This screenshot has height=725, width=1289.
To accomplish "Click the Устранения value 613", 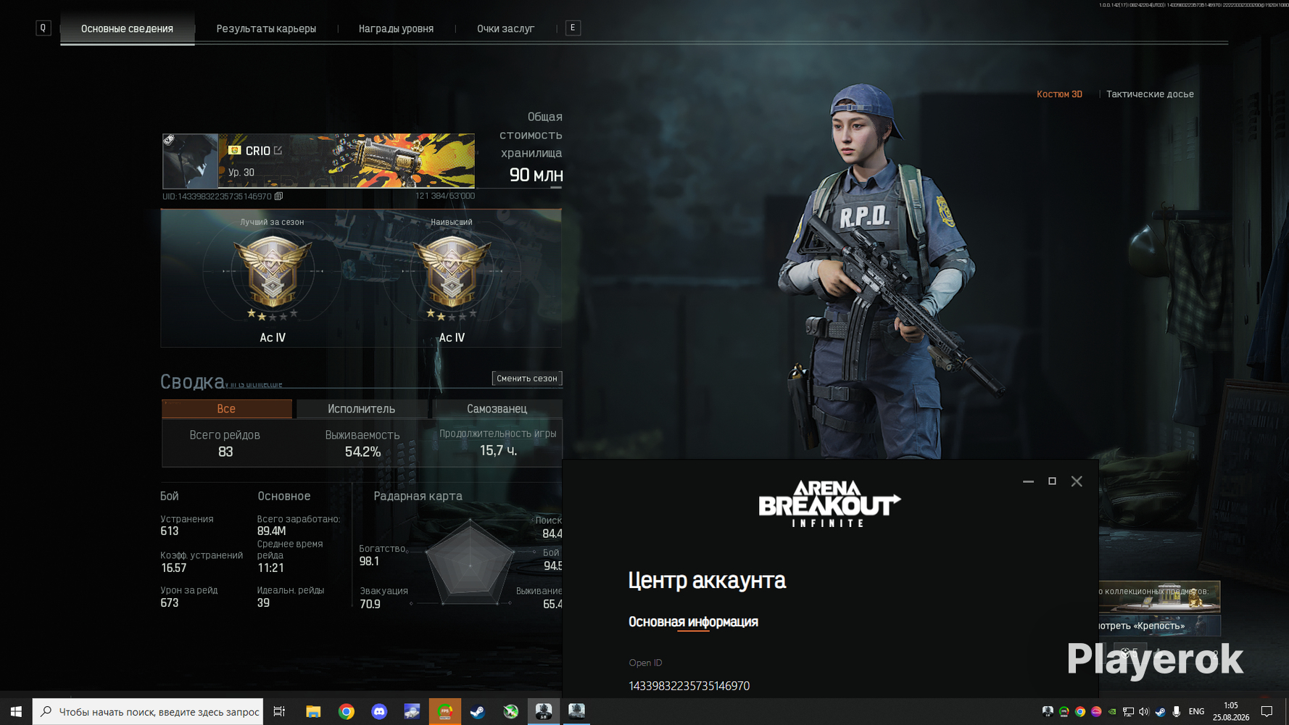I will coord(169,531).
